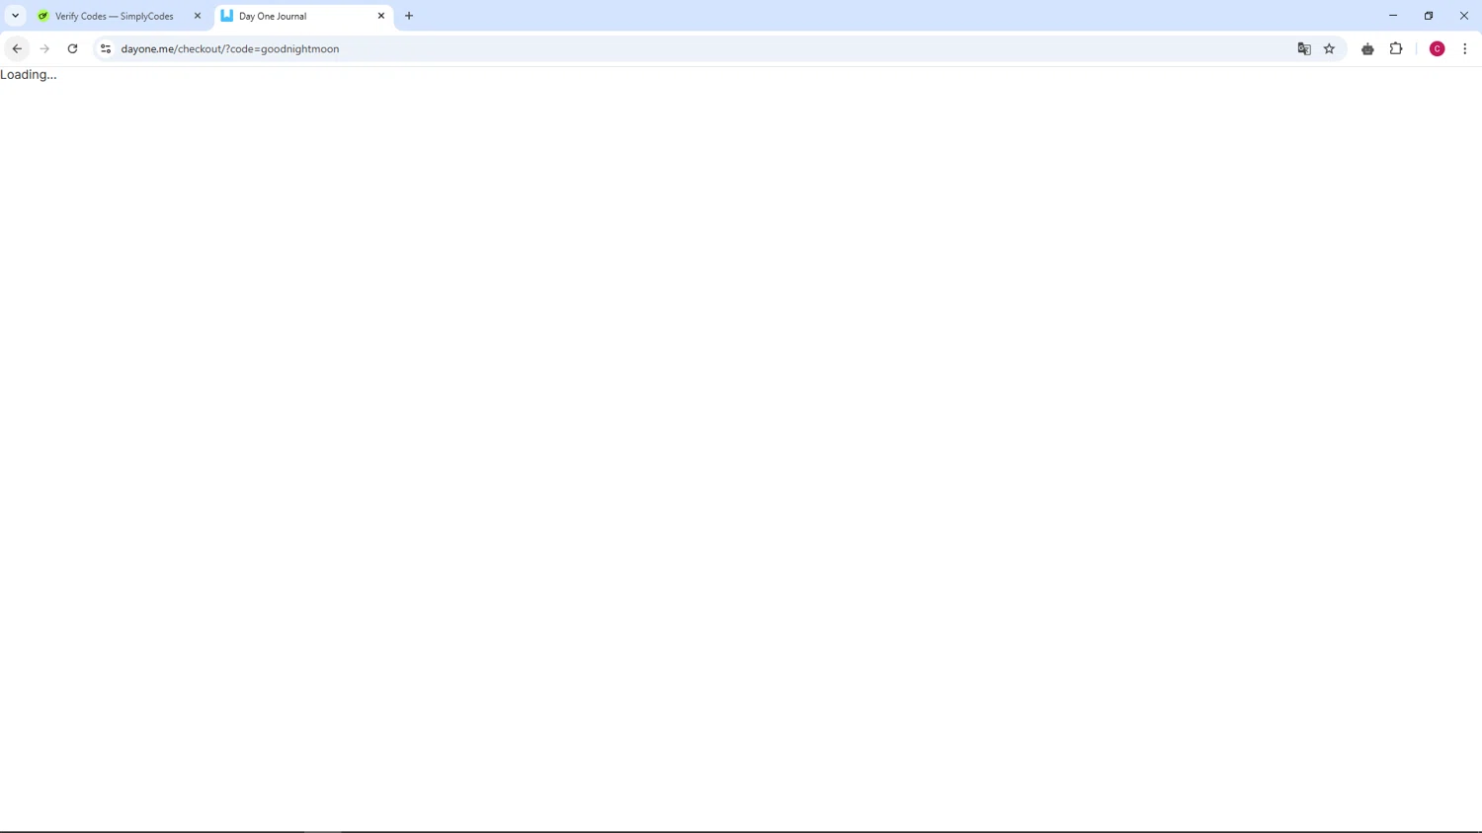Viewport: 1482px width, 833px height.
Task: Switch to the Verify Codes — SimplyCodes tab
Action: coord(119,16)
